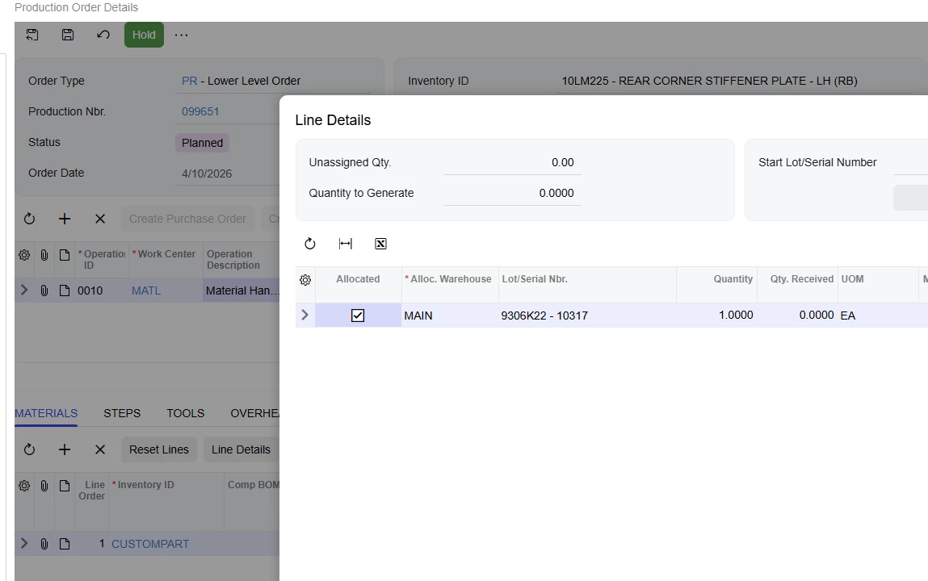Screen dimensions: 928x581
Task: Expand the CUSTOMPART material row
Action: coord(24,543)
